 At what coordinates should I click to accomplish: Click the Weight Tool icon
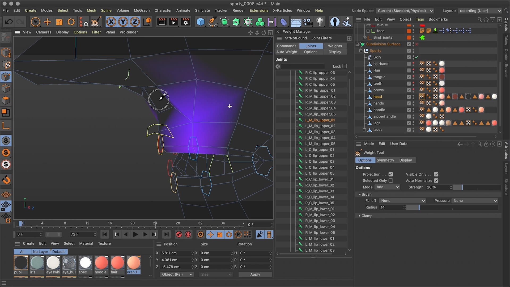click(x=358, y=153)
